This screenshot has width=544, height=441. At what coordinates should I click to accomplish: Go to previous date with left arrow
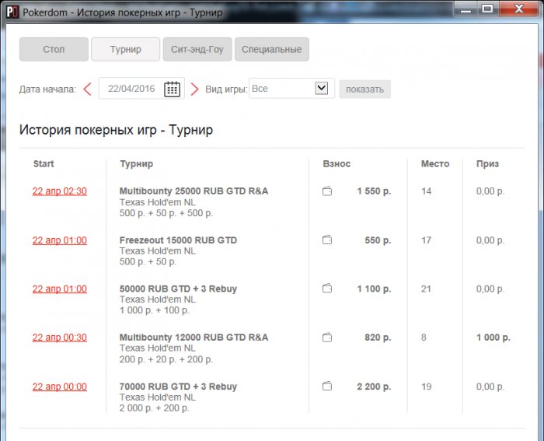[87, 89]
